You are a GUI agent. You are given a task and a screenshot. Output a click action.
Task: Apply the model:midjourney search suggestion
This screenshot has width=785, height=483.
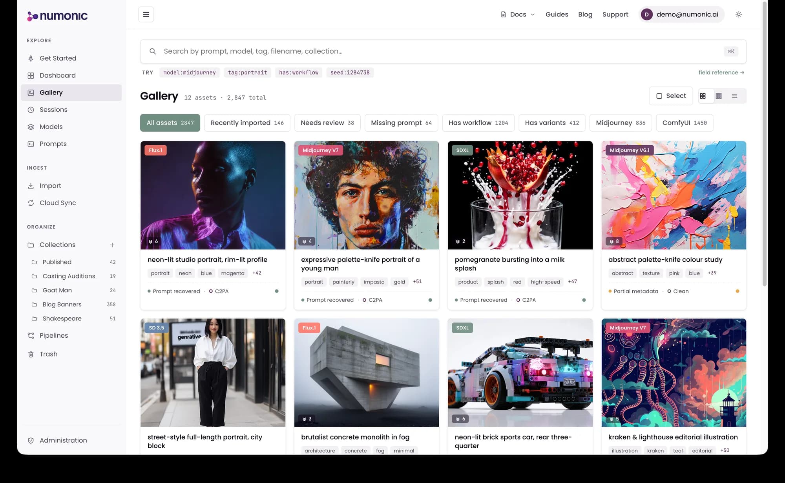point(190,72)
